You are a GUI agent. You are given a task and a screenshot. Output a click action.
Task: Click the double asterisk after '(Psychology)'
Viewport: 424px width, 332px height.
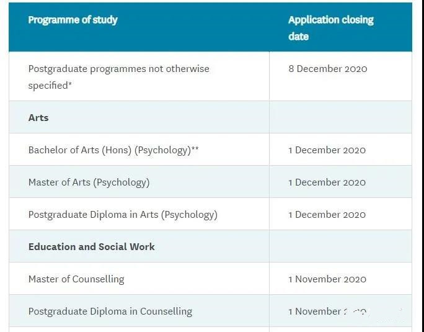coord(195,148)
